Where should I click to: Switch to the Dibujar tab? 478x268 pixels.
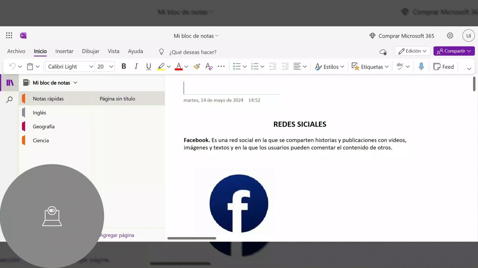[x=91, y=51]
